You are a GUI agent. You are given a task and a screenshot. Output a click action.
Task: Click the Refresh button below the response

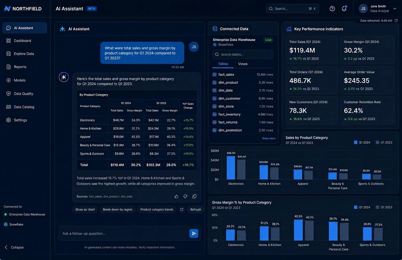(x=196, y=210)
